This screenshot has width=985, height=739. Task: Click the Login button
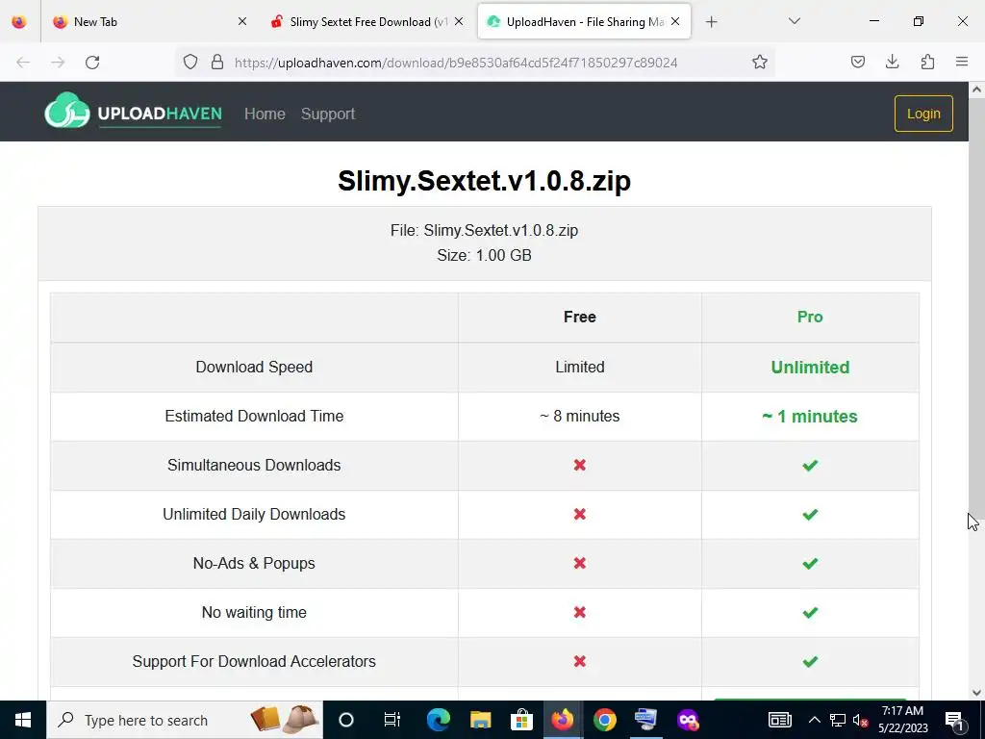[923, 114]
